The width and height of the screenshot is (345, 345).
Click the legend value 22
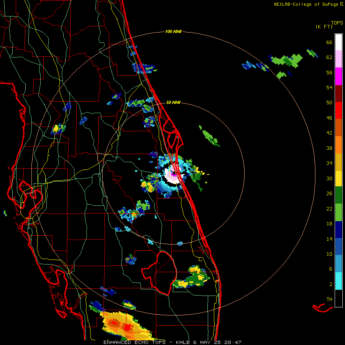[329, 209]
